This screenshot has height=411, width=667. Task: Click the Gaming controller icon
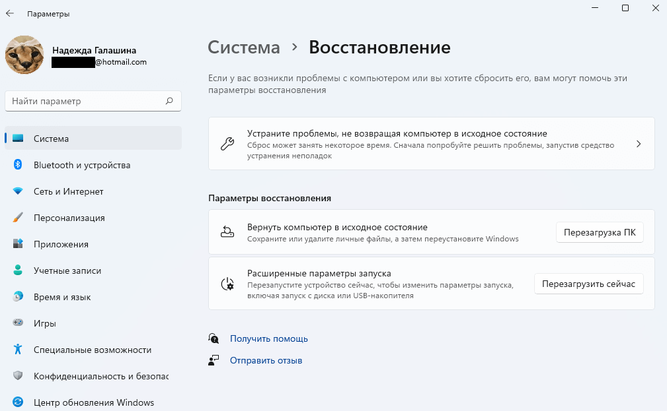pyautogui.click(x=19, y=323)
